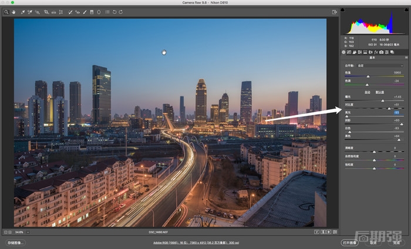Image resolution: width=411 pixels, height=249 pixels.
Task: Click the exposure value +1.45 field
Action: (x=397, y=97)
